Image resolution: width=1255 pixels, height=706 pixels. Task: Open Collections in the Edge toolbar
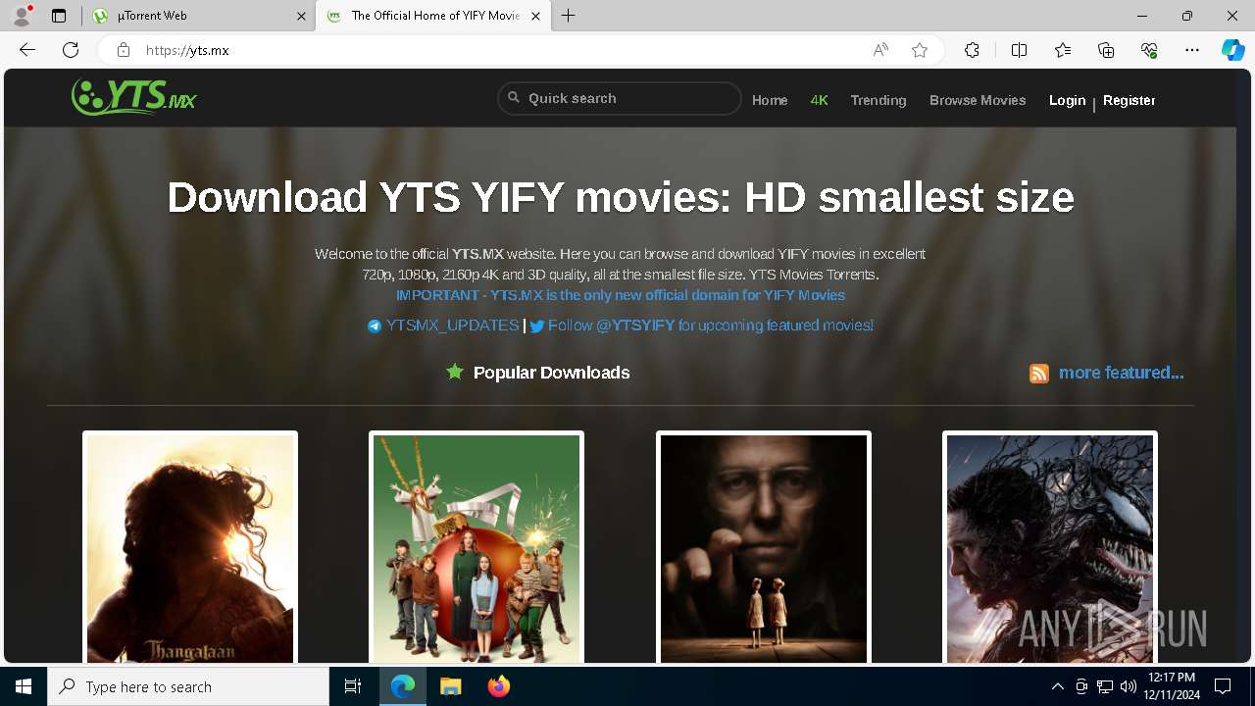1106,50
